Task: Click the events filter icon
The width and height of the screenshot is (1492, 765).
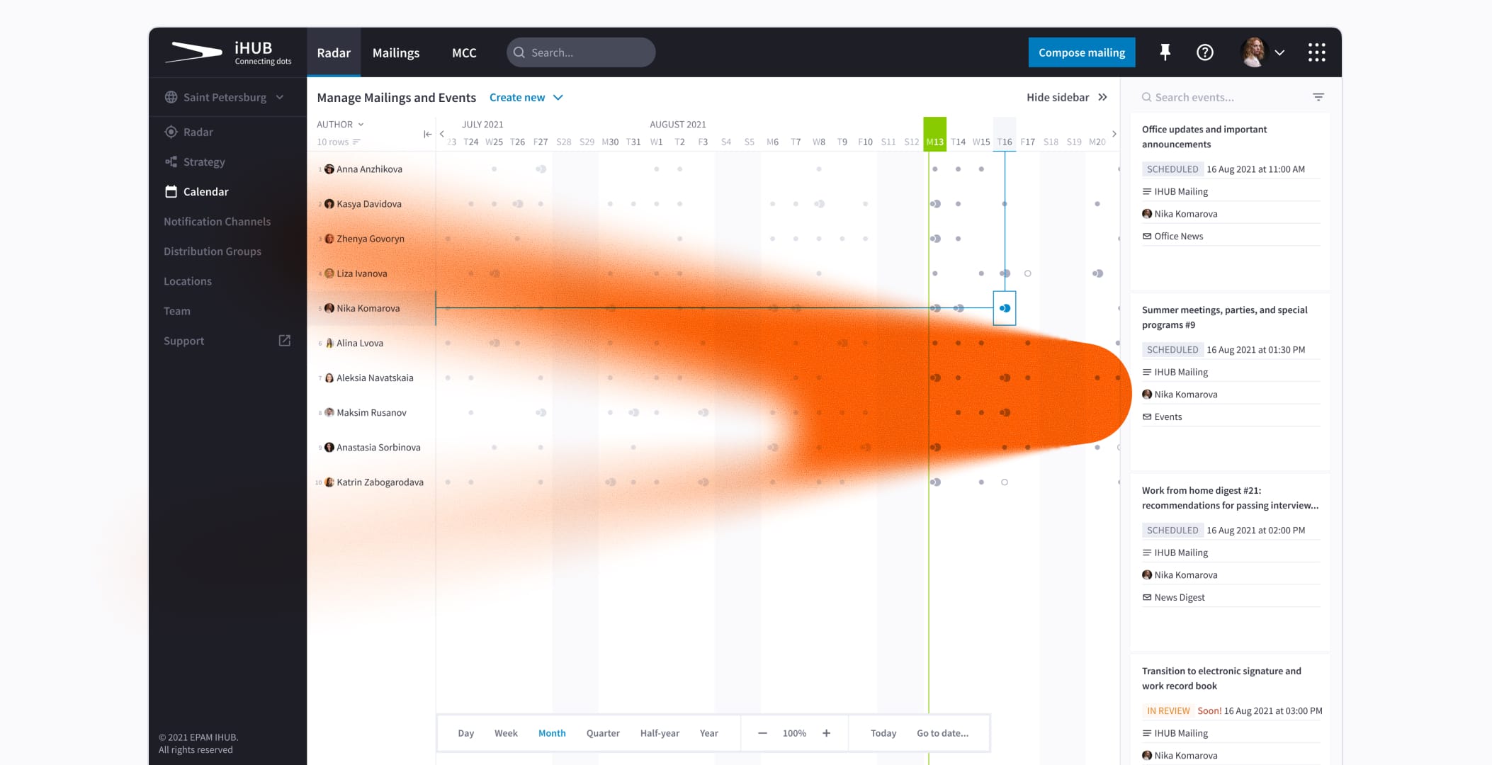Action: coord(1318,97)
